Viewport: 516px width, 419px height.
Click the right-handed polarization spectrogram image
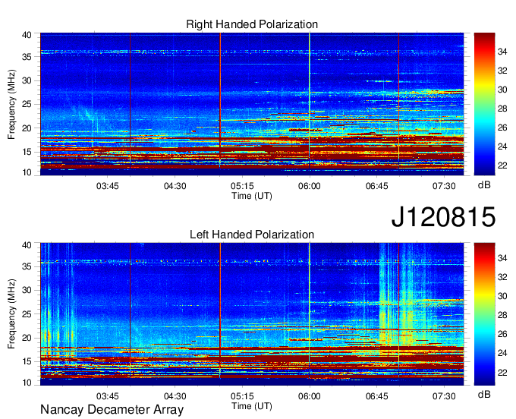[x=252, y=104]
